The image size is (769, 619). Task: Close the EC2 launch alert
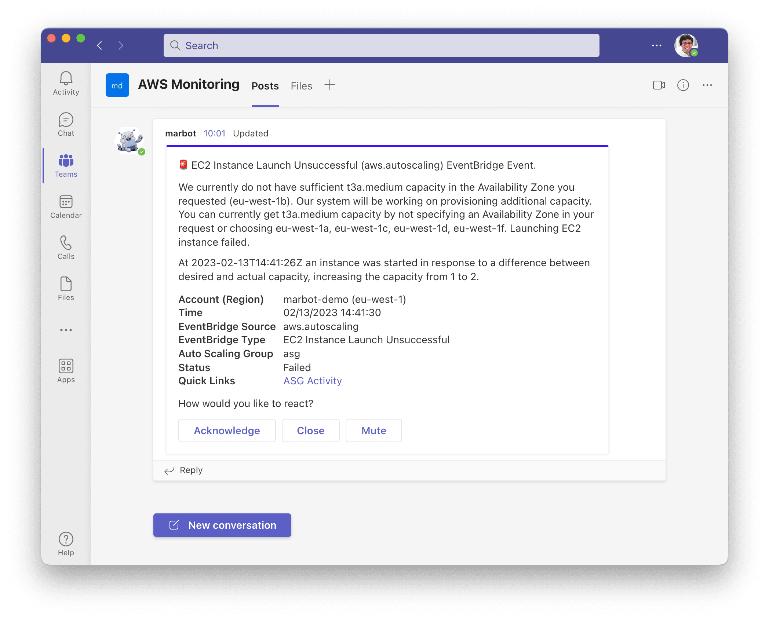(x=310, y=430)
